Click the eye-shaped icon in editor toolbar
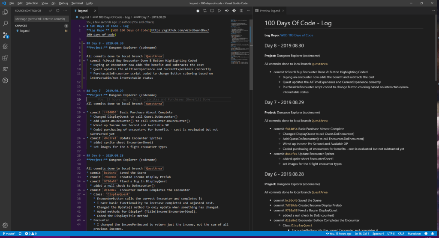 click(227, 11)
